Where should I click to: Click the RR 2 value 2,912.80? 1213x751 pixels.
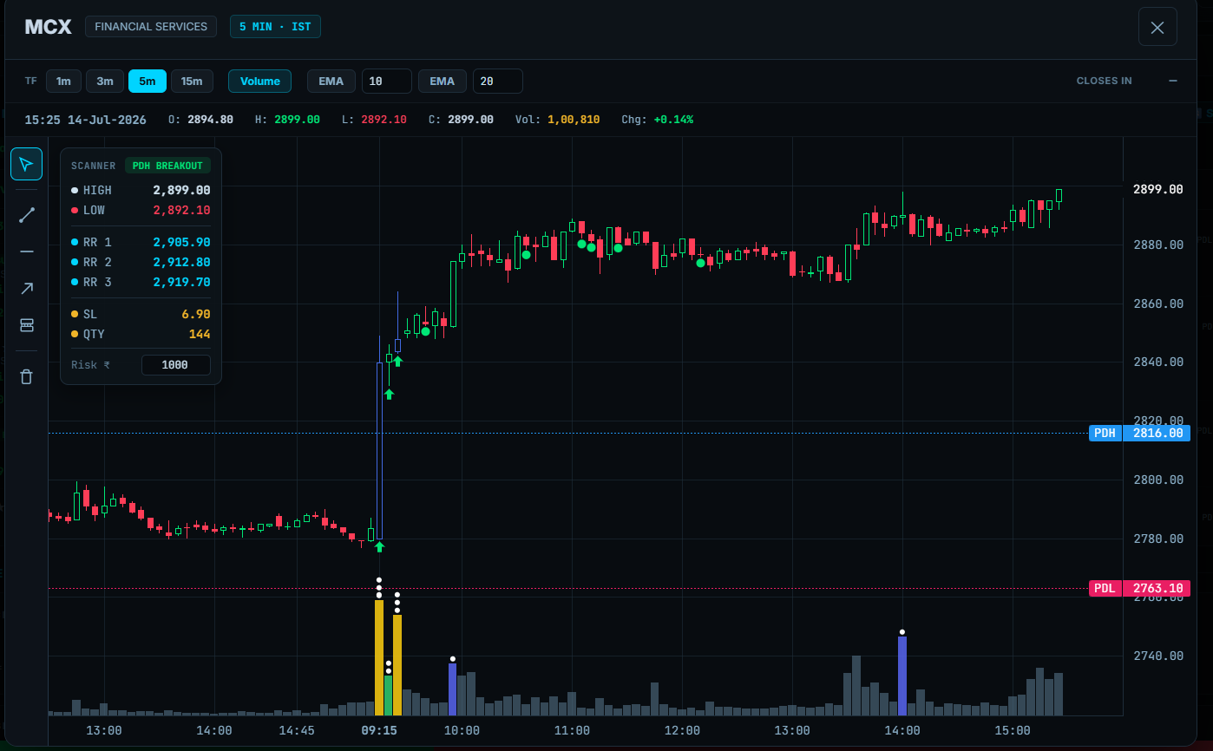[181, 262]
